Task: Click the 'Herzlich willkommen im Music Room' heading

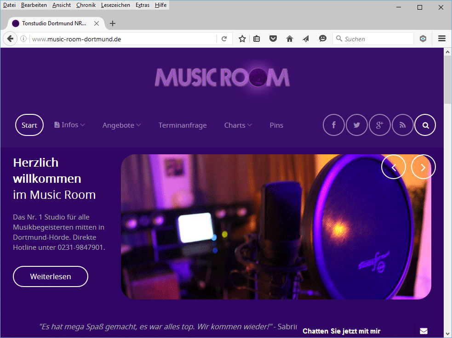Action: (x=54, y=179)
